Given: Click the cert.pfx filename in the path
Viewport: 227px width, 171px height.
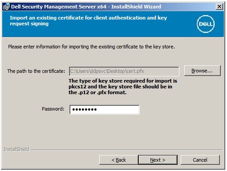Looking at the screenshot, I should click(x=135, y=71).
